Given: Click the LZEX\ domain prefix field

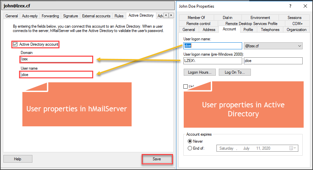Looking at the screenshot, I should coord(213,61).
